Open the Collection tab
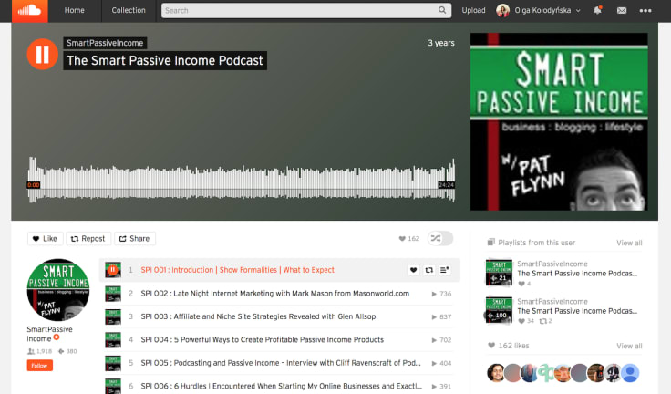The width and height of the screenshot is (671, 394). click(129, 10)
